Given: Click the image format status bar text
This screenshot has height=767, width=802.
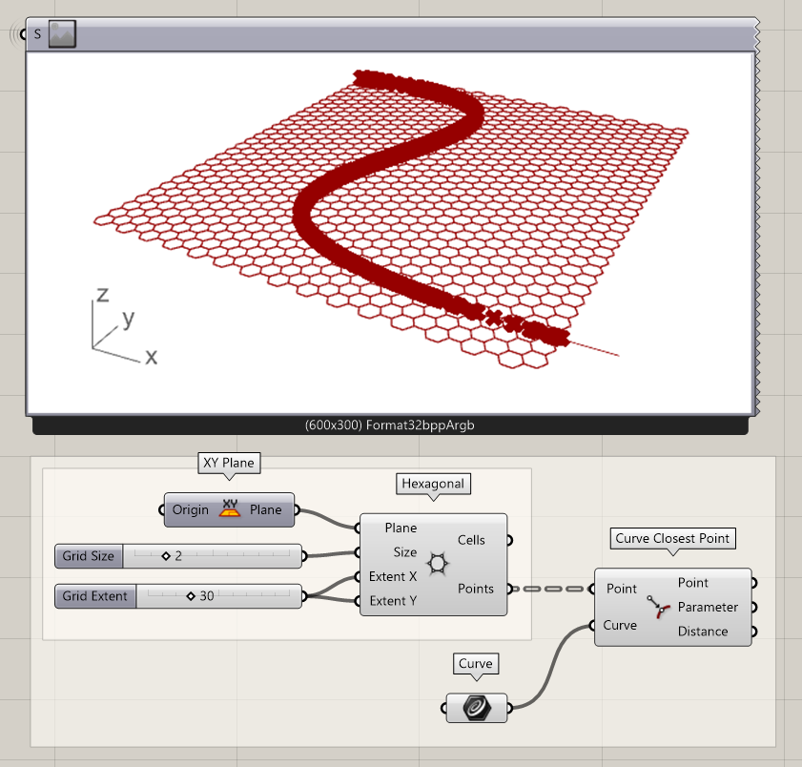Looking at the screenshot, I should [390, 425].
